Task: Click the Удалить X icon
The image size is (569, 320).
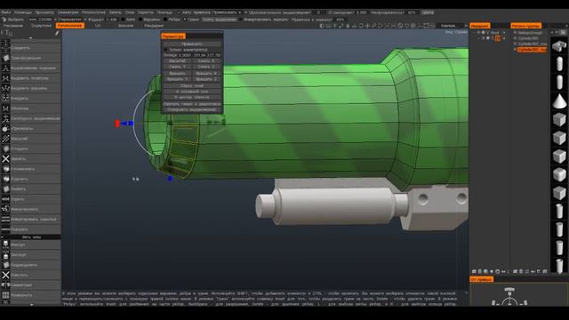Action: (x=5, y=158)
